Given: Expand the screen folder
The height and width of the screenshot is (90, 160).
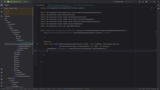Looking at the screenshot, I should coord(13,64).
